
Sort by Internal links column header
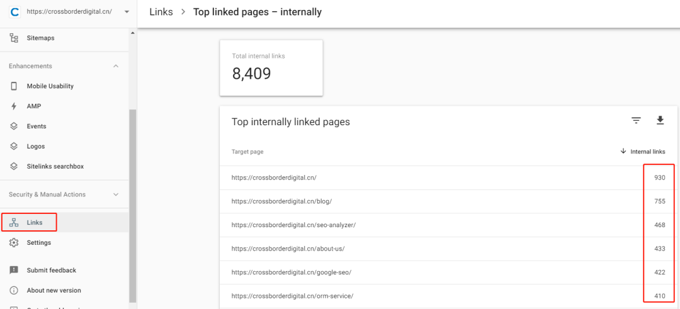click(x=647, y=151)
